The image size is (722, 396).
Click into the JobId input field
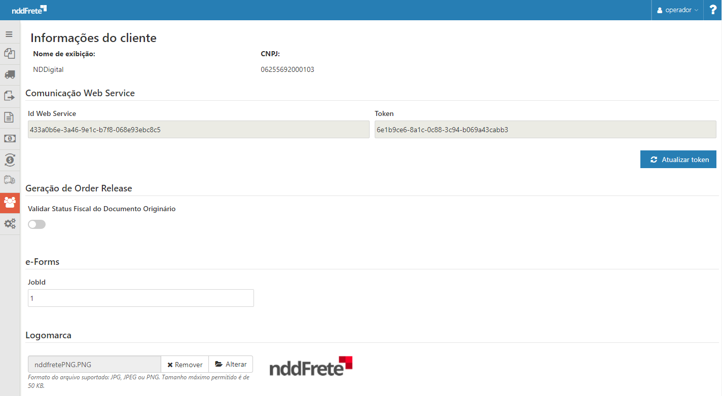141,298
